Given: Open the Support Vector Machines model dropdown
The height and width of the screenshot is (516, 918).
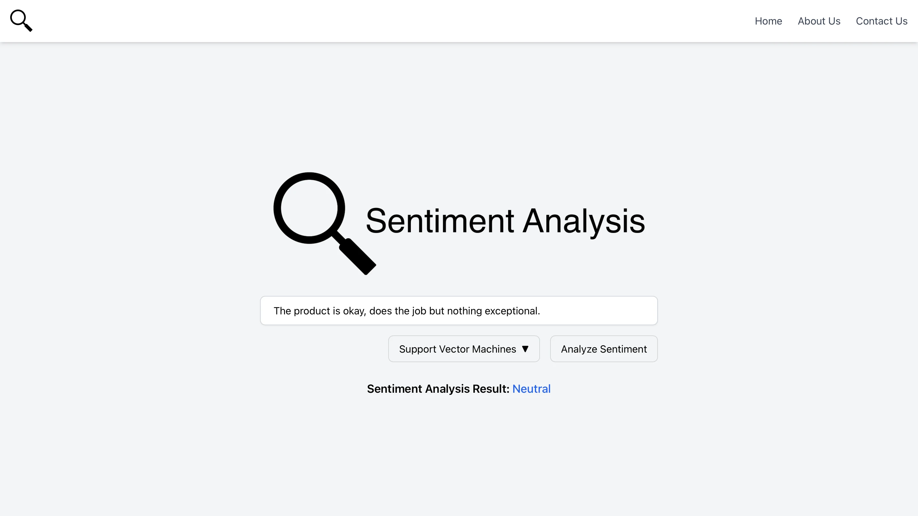Looking at the screenshot, I should [463, 349].
